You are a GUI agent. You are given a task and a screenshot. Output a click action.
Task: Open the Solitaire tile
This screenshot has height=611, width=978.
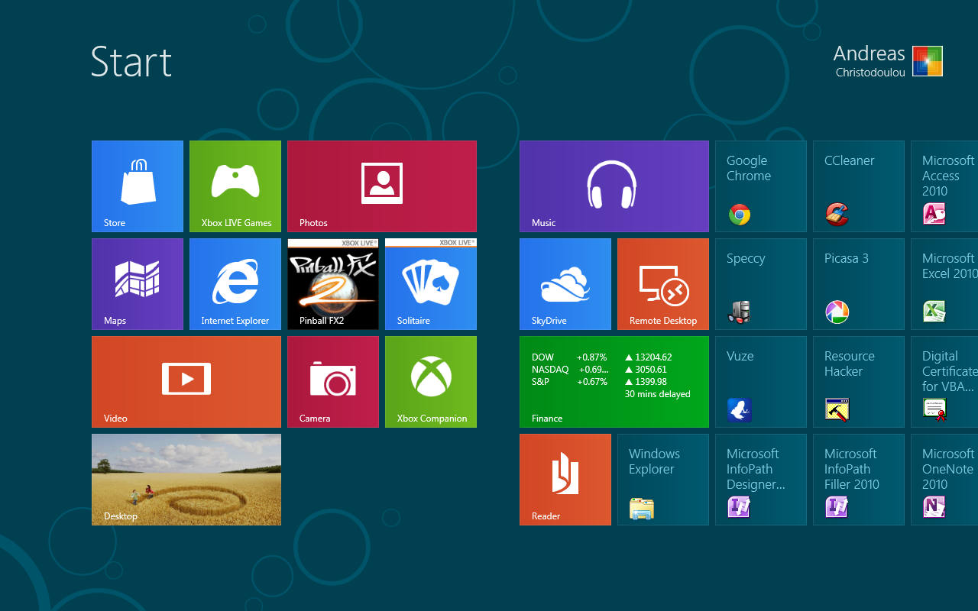point(431,284)
